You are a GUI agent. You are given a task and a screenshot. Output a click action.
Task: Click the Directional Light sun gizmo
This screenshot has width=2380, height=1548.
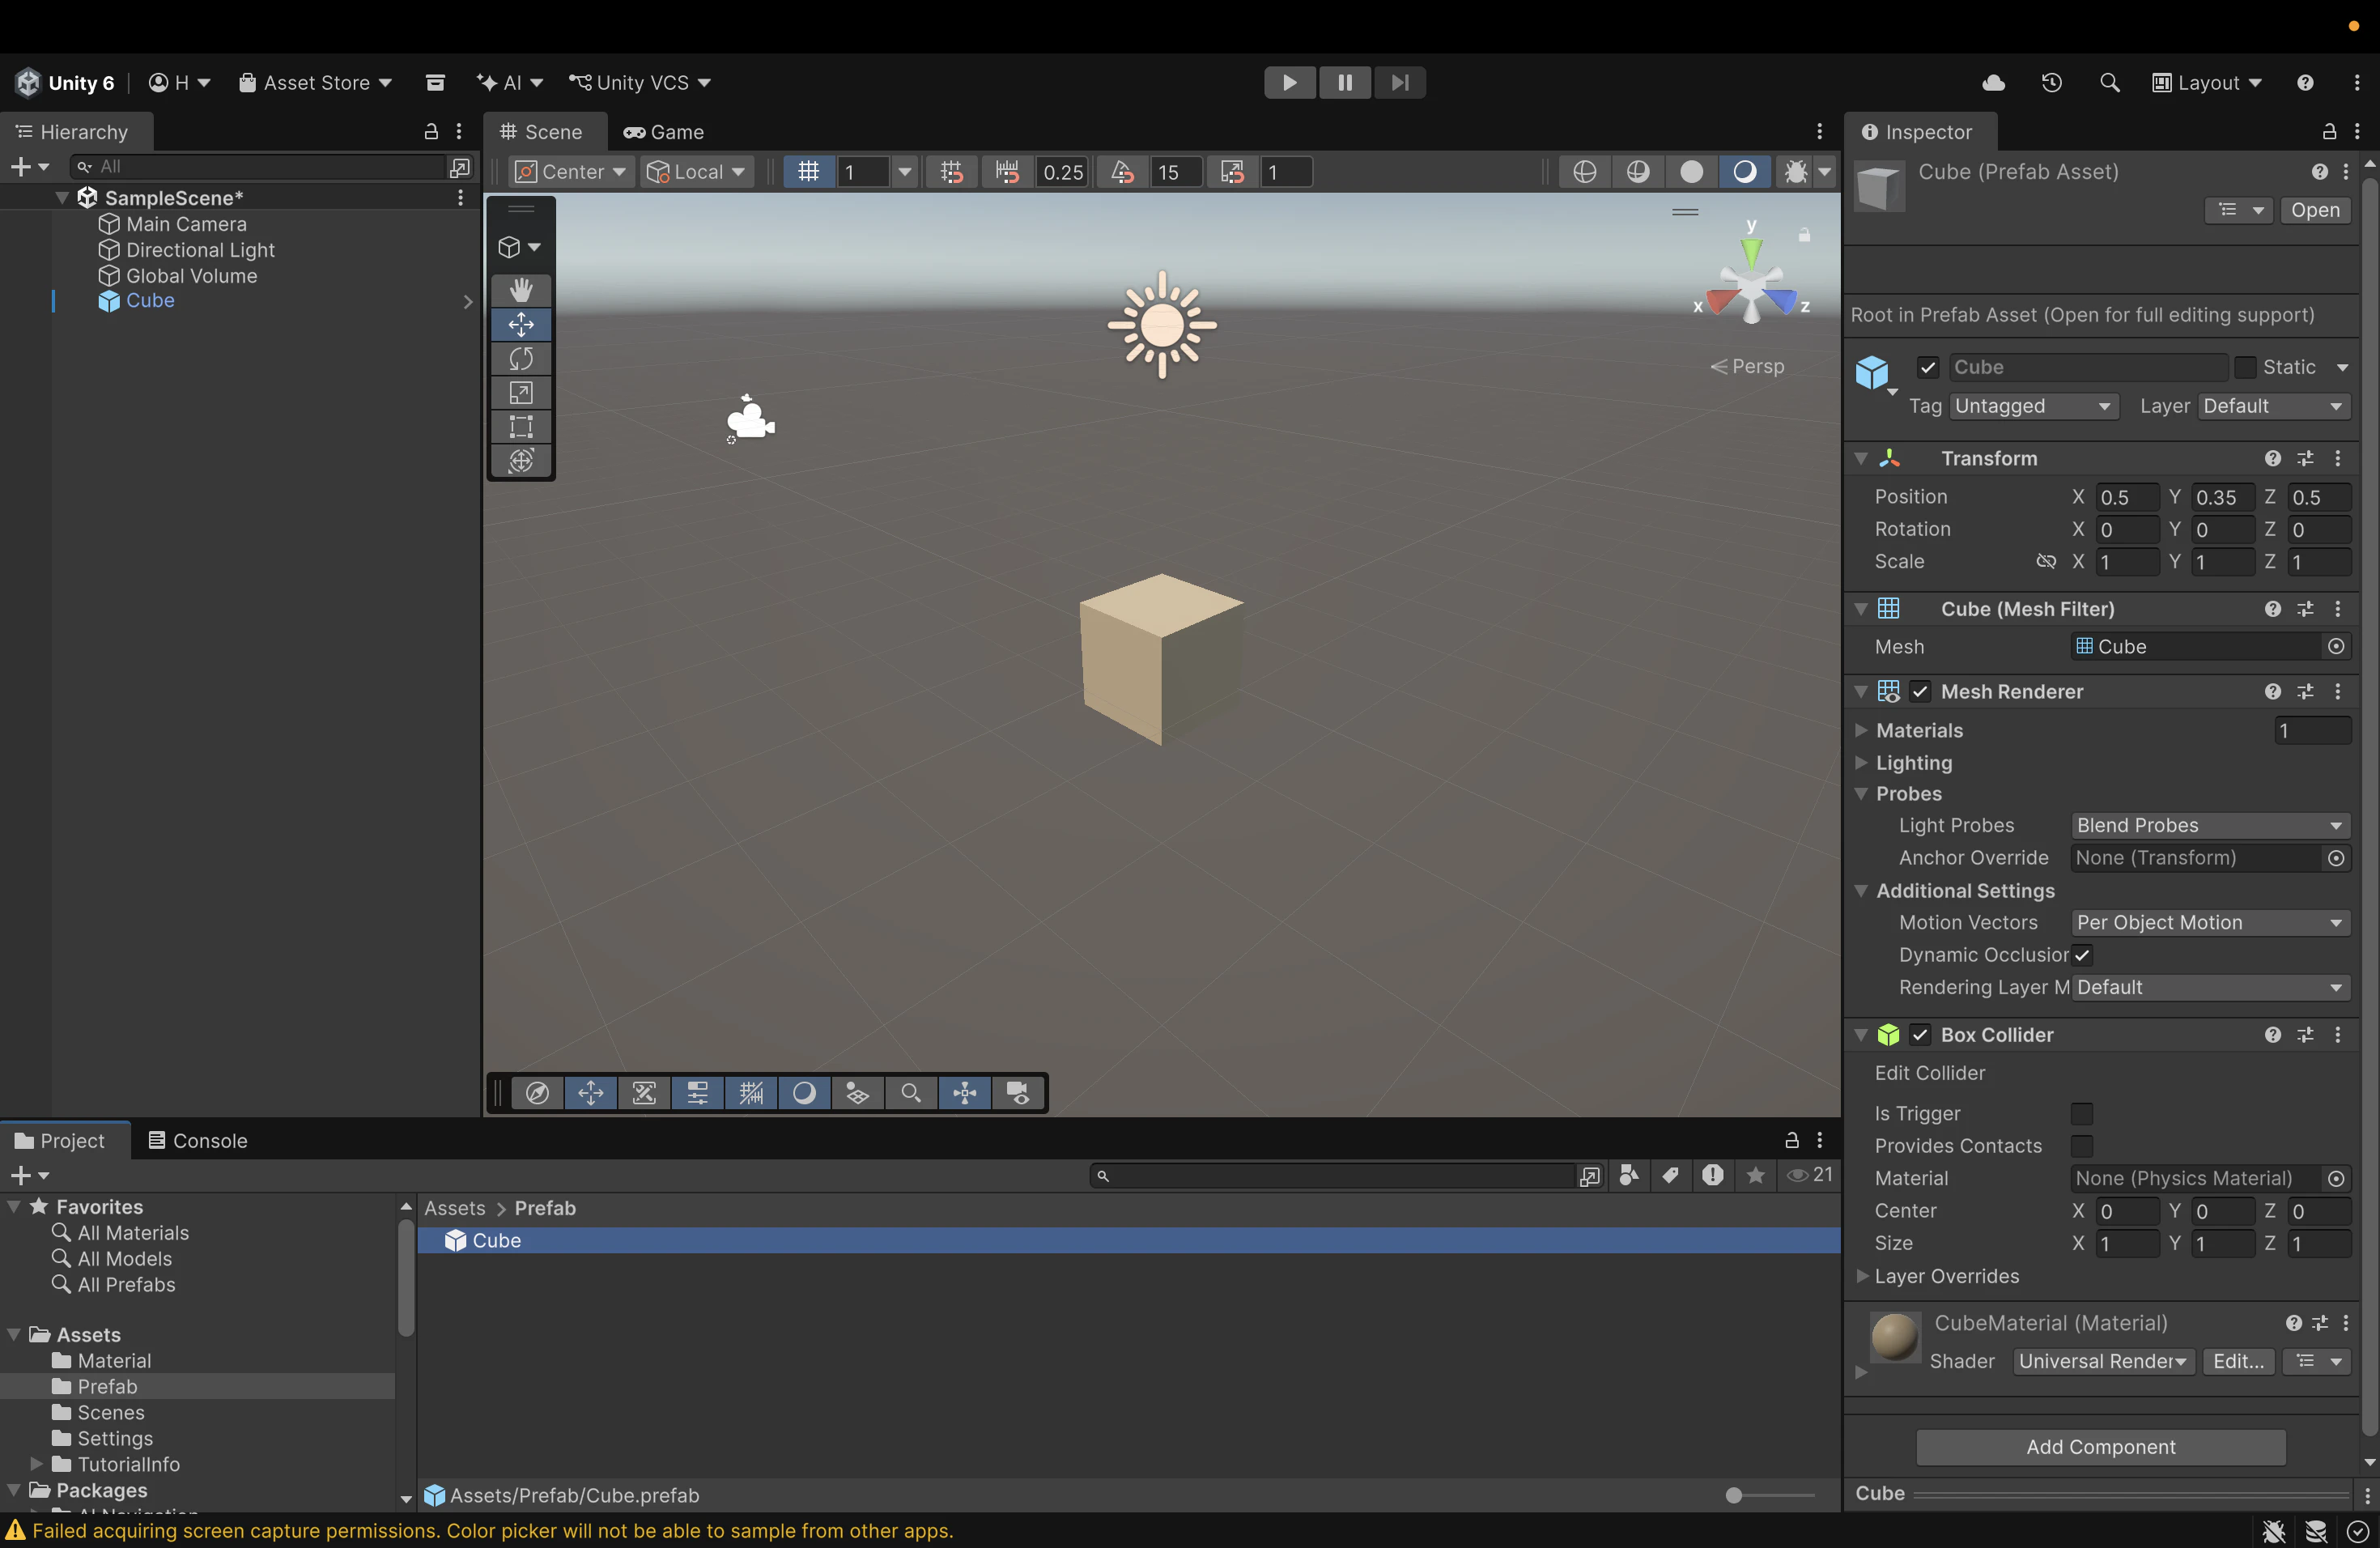(x=1162, y=325)
